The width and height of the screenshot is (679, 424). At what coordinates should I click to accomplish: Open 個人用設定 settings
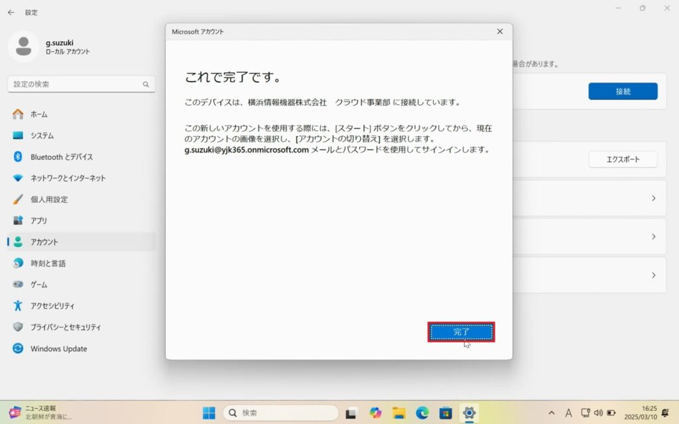[x=82, y=200]
